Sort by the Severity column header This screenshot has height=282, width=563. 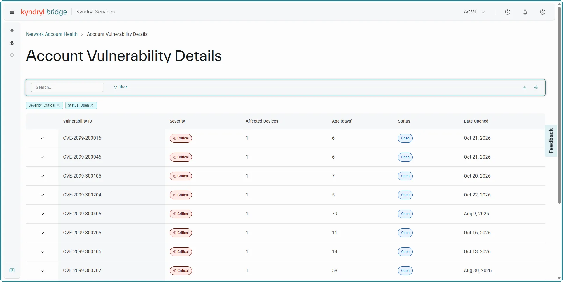click(x=177, y=121)
